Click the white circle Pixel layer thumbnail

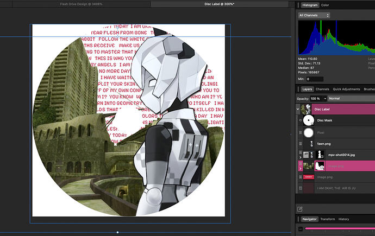[309, 132]
